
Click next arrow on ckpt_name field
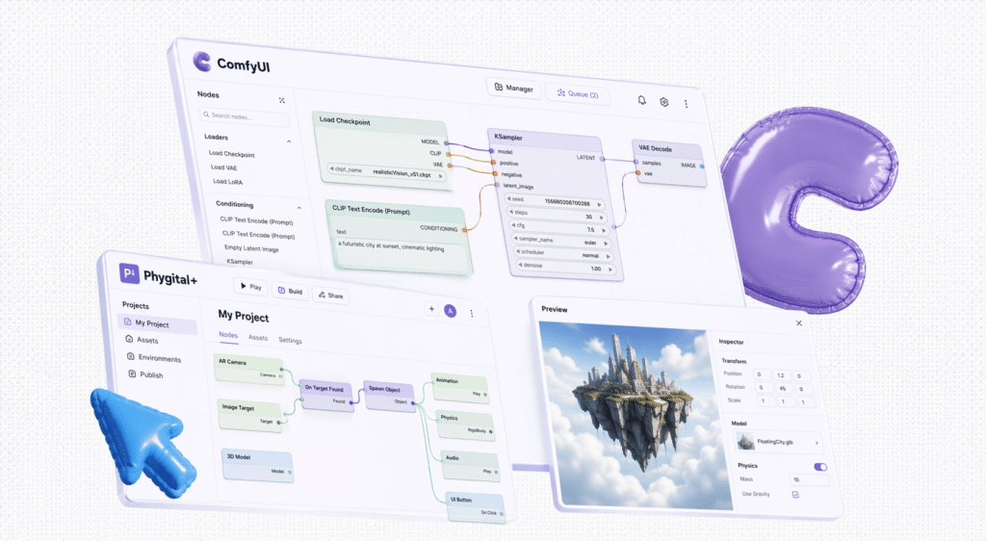[441, 176]
